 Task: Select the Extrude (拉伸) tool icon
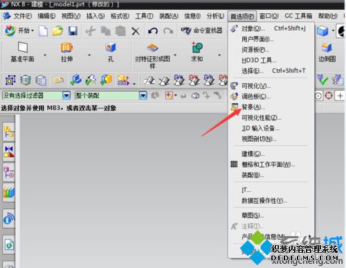tap(66, 48)
